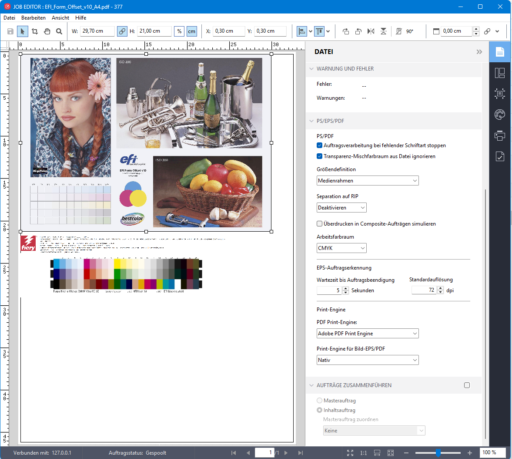This screenshot has width=512, height=459.
Task: Enable the Aufträge zusammenführen checkbox
Action: (x=467, y=385)
